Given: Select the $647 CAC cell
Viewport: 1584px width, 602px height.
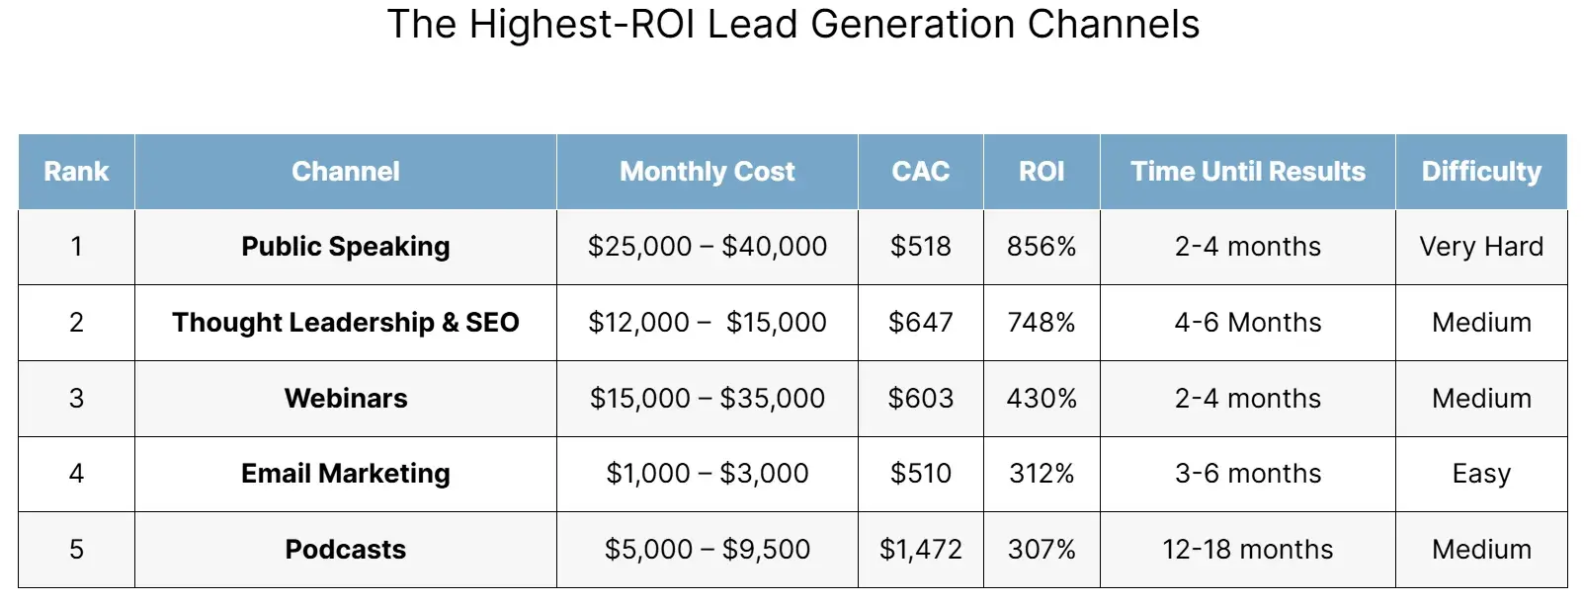Looking at the screenshot, I should (920, 323).
